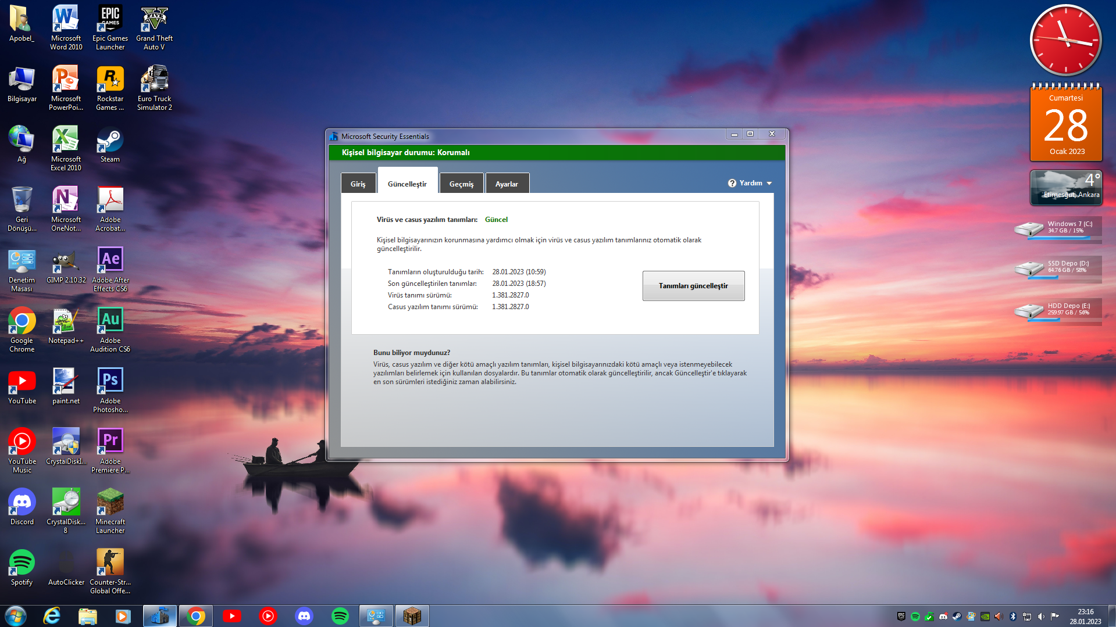
Task: Select the Microsoft PowerPoint desktop icon
Action: [x=66, y=88]
